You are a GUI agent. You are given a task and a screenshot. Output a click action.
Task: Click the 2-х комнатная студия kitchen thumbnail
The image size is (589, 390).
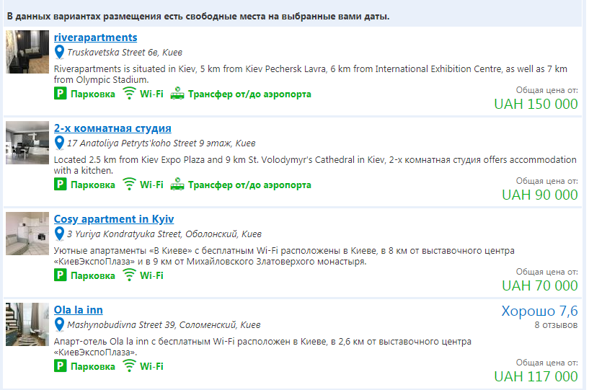pyautogui.click(x=27, y=143)
